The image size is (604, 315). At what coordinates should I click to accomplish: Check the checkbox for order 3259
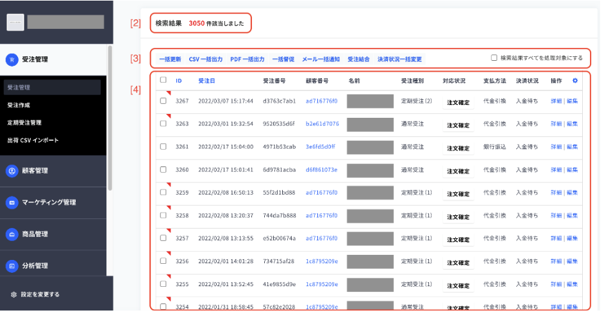pyautogui.click(x=164, y=192)
